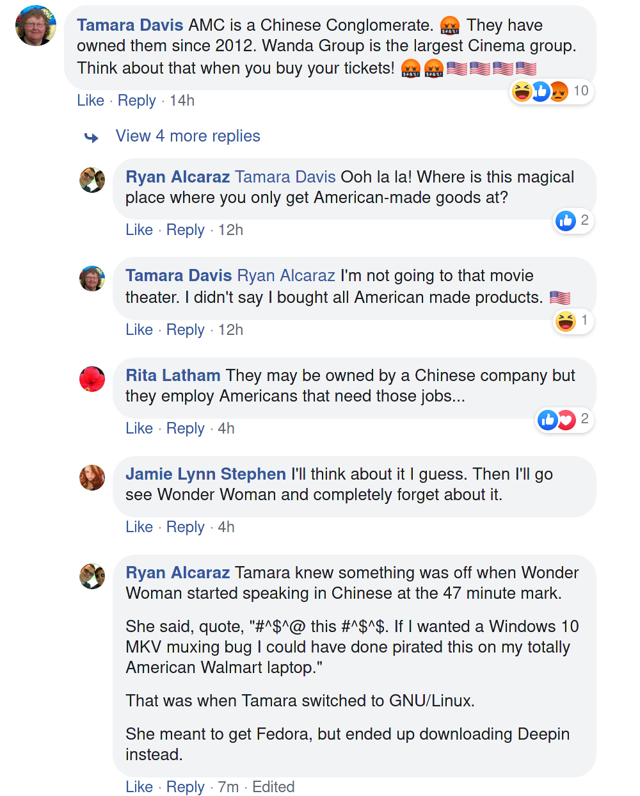Open Jamie Lynn Stephen's profile name link
Viewport: 640px width, 796px height.
pos(205,474)
